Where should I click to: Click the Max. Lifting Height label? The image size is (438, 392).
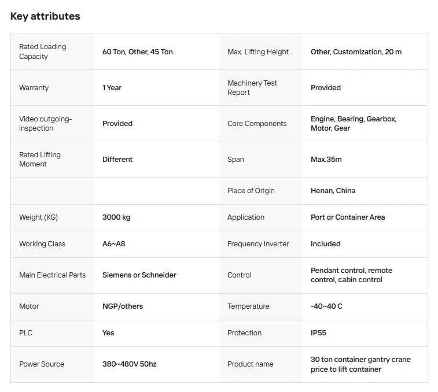(258, 52)
